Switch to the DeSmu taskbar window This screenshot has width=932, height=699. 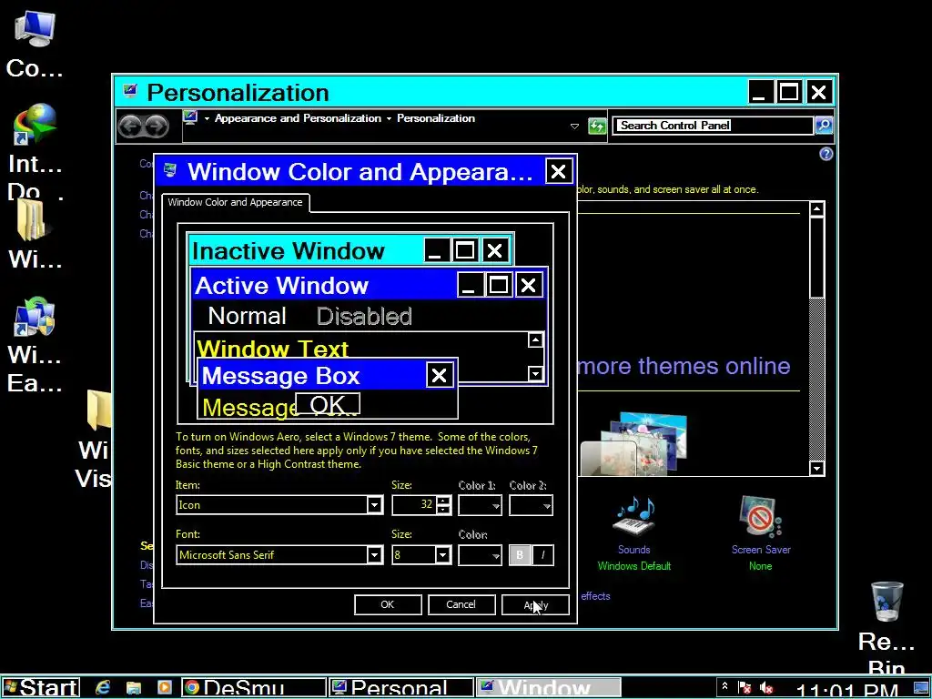tap(253, 688)
